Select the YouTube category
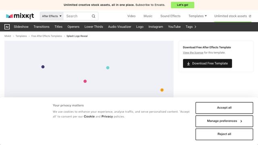Screen dimensions: 258x145 click(x=174, y=27)
